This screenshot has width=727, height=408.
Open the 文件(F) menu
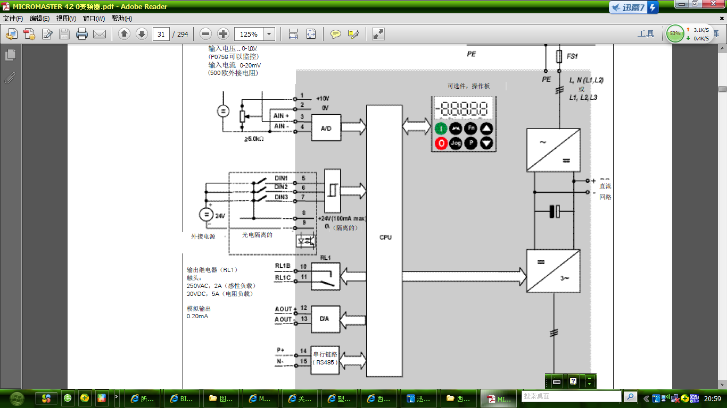tap(13, 19)
